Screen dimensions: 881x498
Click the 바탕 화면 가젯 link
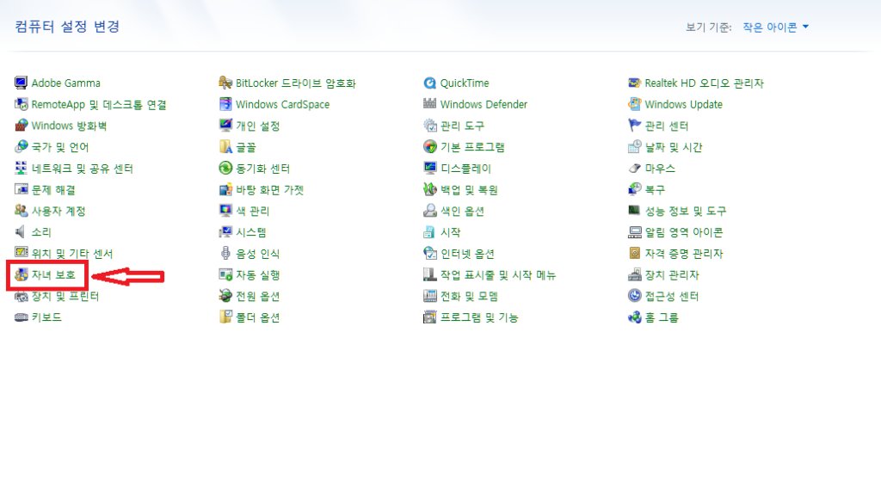(269, 190)
